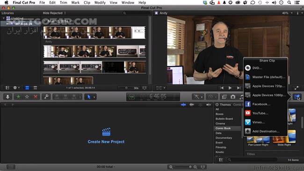
Task: Toggle skimming in the timeline
Action: point(183,105)
